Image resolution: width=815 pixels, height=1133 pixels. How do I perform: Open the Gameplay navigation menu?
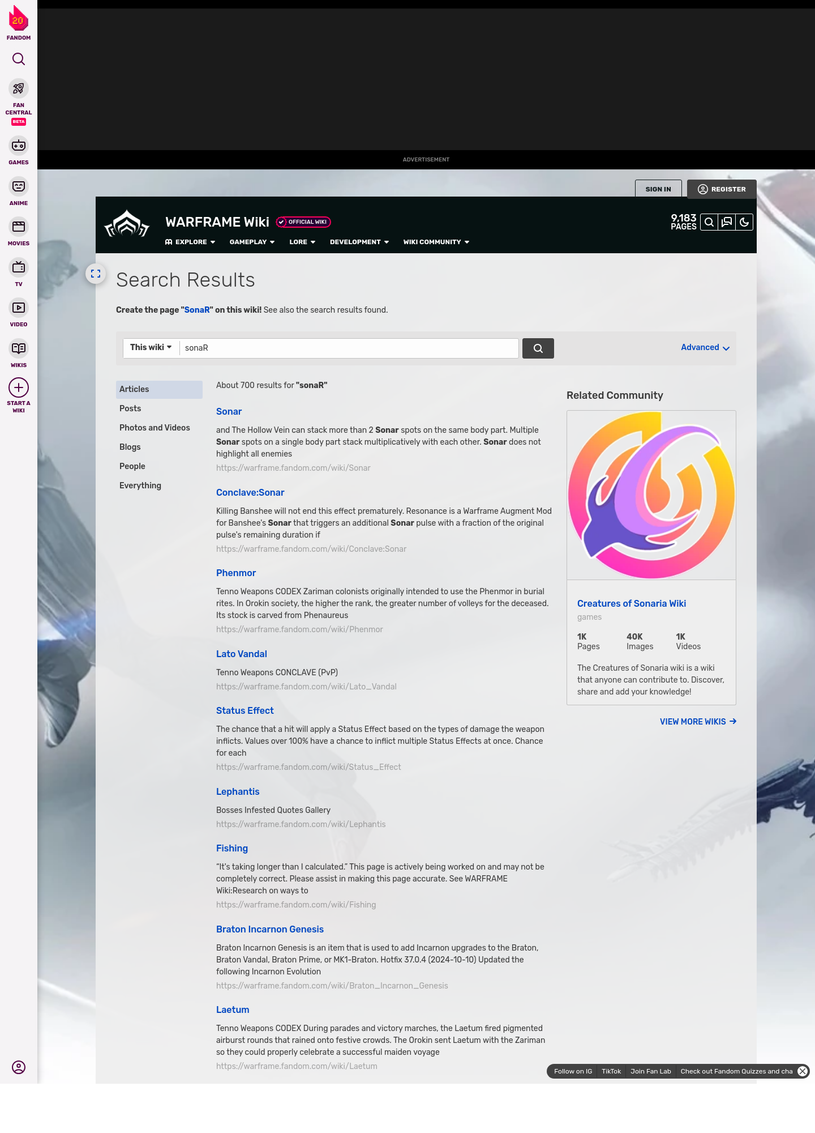pyautogui.click(x=252, y=242)
